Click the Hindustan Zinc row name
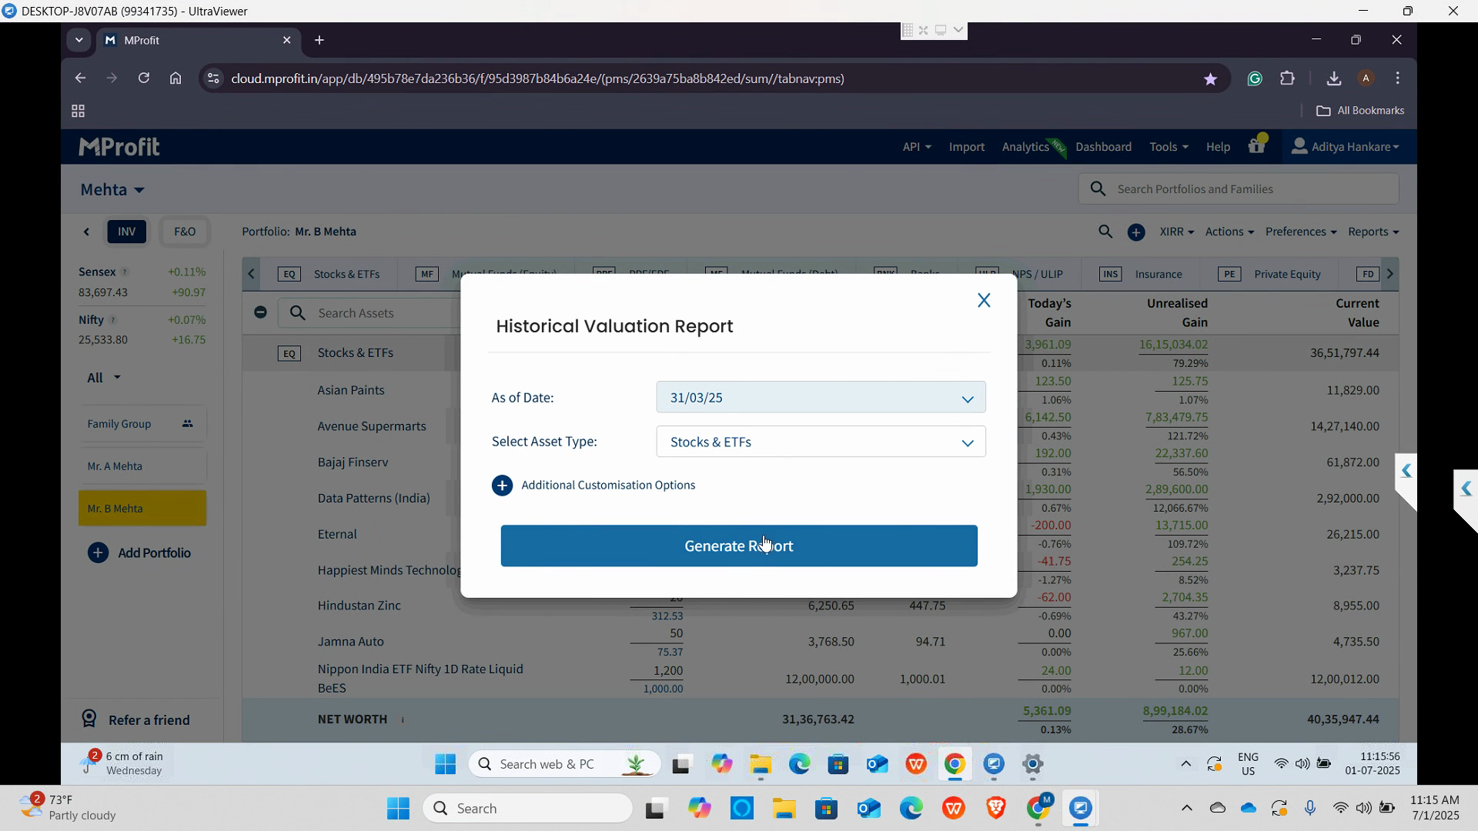1478x831 pixels. (359, 606)
